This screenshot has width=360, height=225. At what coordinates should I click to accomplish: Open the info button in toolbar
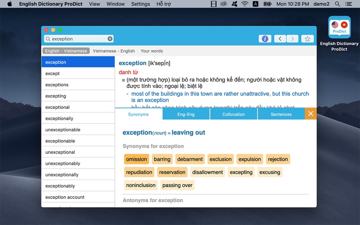[x=265, y=39]
